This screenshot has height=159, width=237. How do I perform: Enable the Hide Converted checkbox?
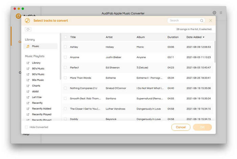(x=26, y=127)
